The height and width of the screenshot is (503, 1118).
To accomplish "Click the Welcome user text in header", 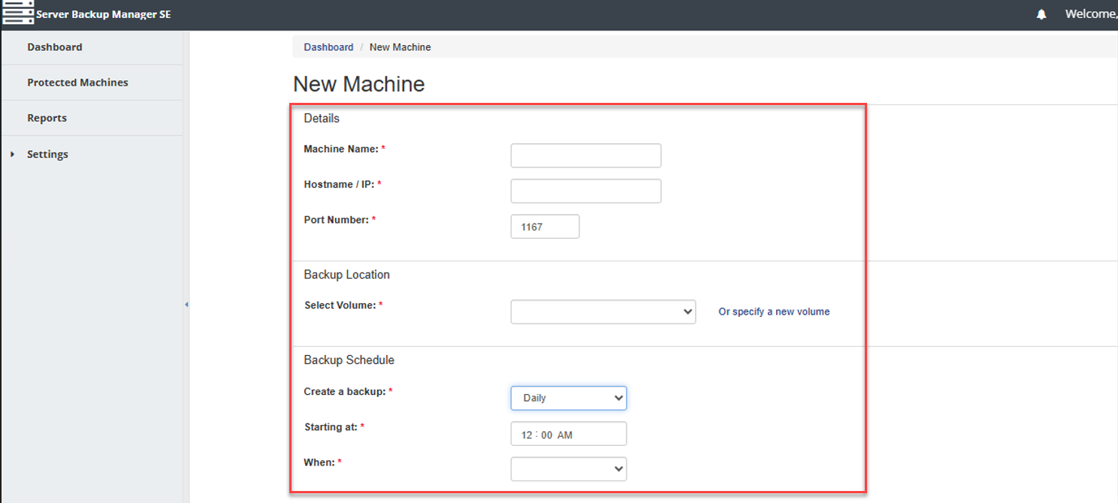I will [x=1091, y=14].
